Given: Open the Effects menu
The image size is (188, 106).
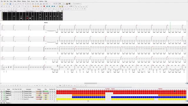Looking at the screenshot, I should point(19,1).
